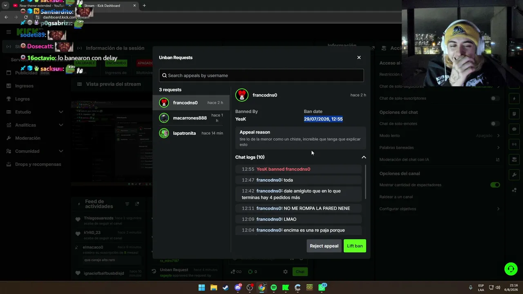Lift the ban for francodns0

click(x=355, y=246)
